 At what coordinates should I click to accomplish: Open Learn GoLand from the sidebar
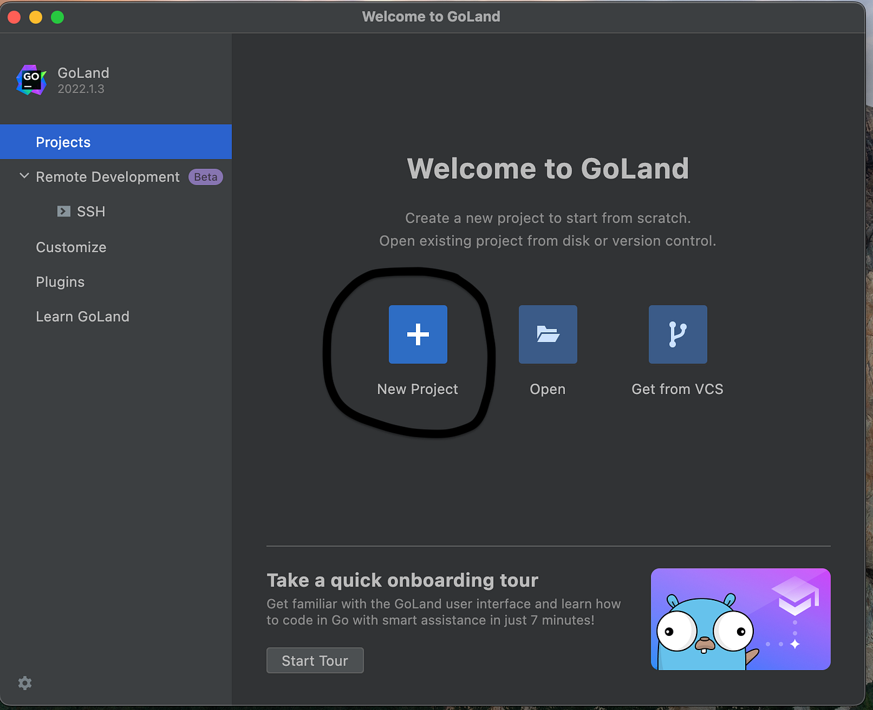coord(82,316)
